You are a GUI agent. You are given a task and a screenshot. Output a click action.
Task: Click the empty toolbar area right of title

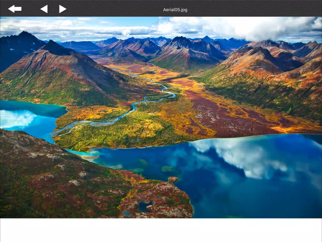(255, 9)
